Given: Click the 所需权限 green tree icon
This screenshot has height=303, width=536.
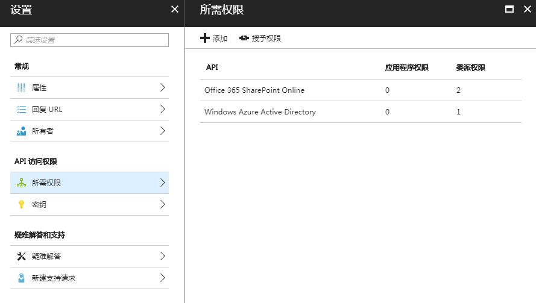Looking at the screenshot, I should 21,183.
